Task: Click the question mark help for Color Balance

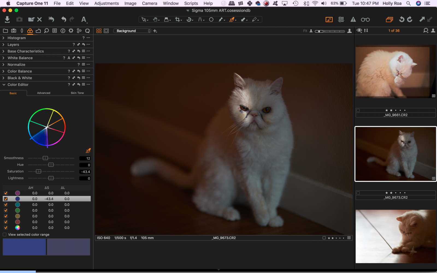Action: click(x=69, y=71)
